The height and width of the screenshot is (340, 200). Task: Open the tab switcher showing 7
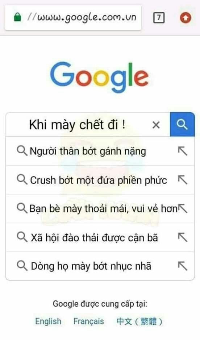159,17
